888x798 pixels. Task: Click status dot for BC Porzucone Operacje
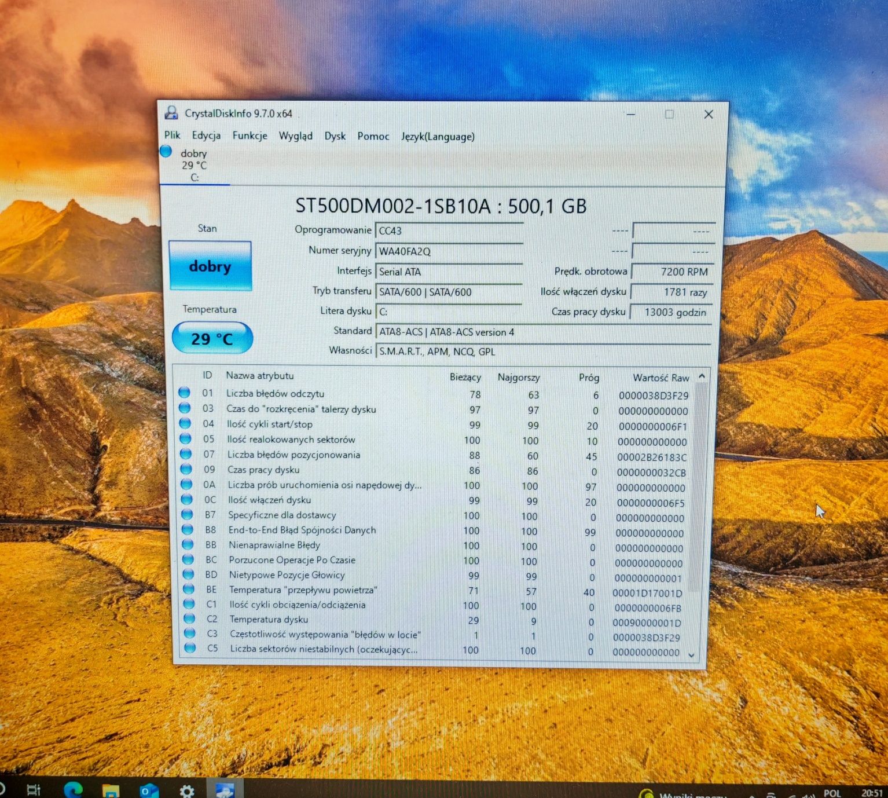(x=188, y=559)
